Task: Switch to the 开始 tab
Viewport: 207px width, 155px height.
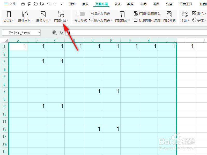Action: 72,4
